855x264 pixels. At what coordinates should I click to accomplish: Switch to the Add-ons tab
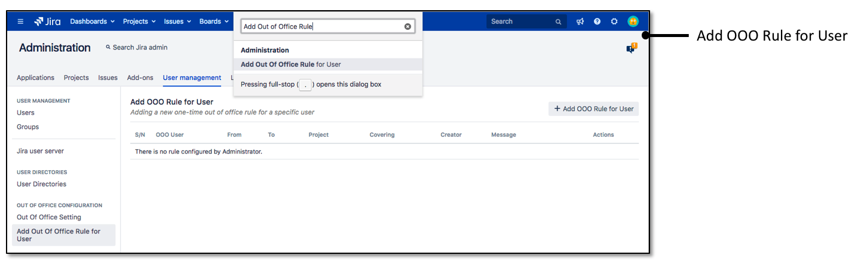[140, 78]
